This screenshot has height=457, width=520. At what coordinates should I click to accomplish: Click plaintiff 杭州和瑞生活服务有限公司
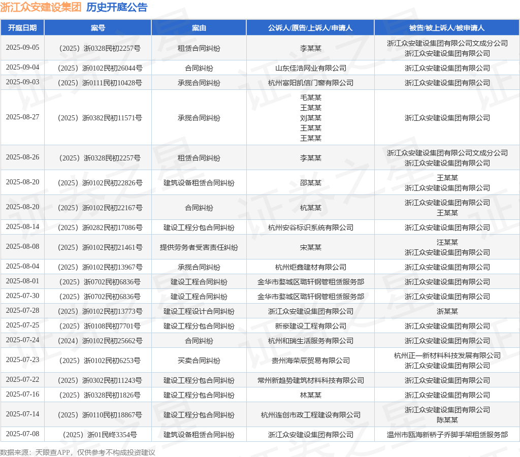(311, 341)
